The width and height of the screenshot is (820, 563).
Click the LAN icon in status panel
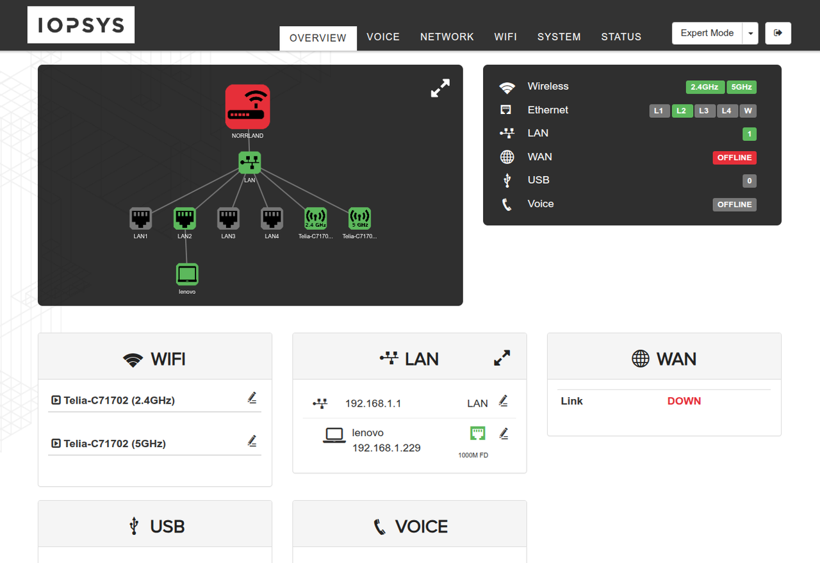click(507, 134)
